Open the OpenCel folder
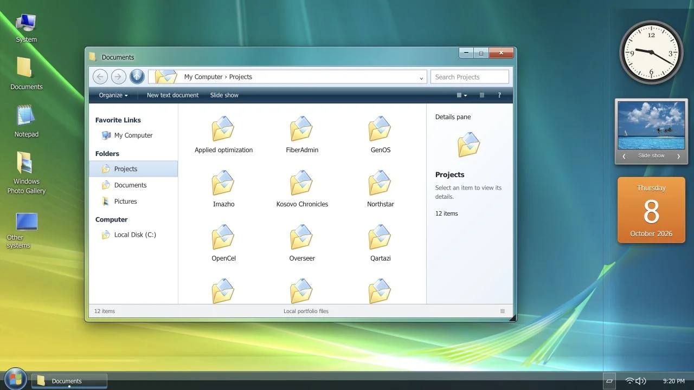 223,243
